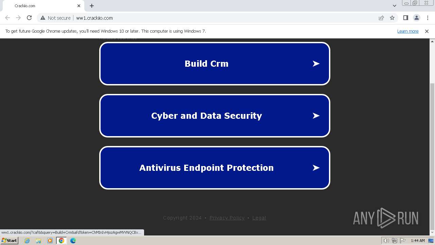
Task: Open the Privacy Policy link
Action: 227,218
